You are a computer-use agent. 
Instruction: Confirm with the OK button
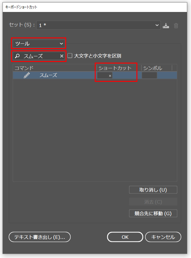pyautogui.click(x=125, y=237)
